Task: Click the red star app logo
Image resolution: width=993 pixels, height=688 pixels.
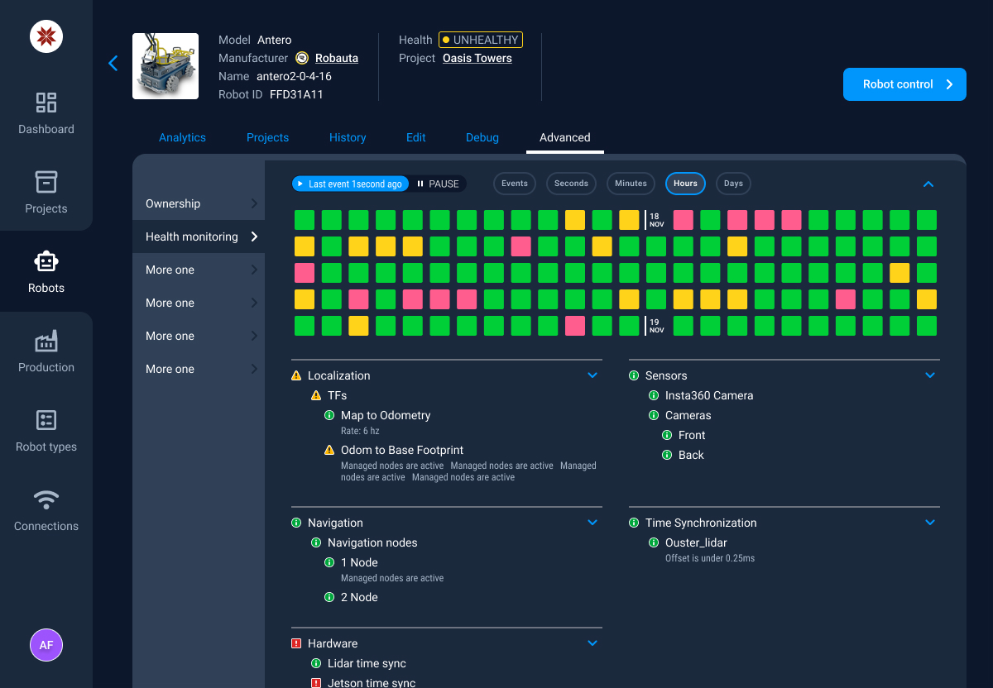Action: (x=46, y=36)
